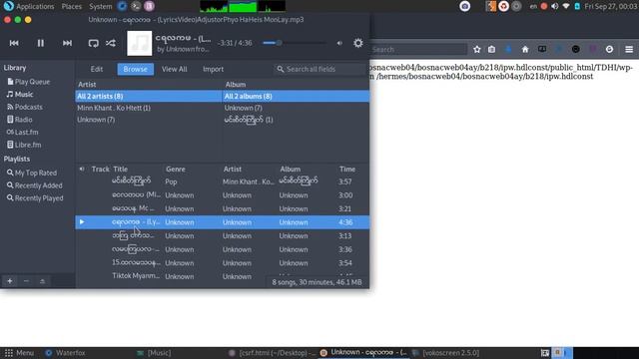639x359 pixels.
Task: Open My Top Rated playlist
Action: tap(32, 173)
